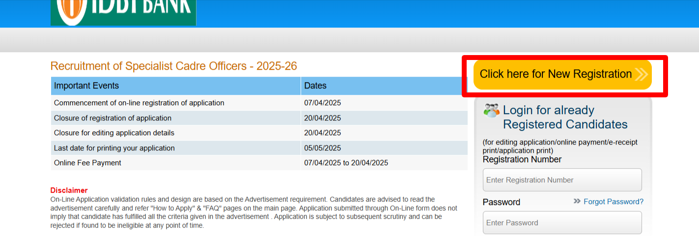
Task: Select the Closure of registration of application row
Action: tap(112, 118)
